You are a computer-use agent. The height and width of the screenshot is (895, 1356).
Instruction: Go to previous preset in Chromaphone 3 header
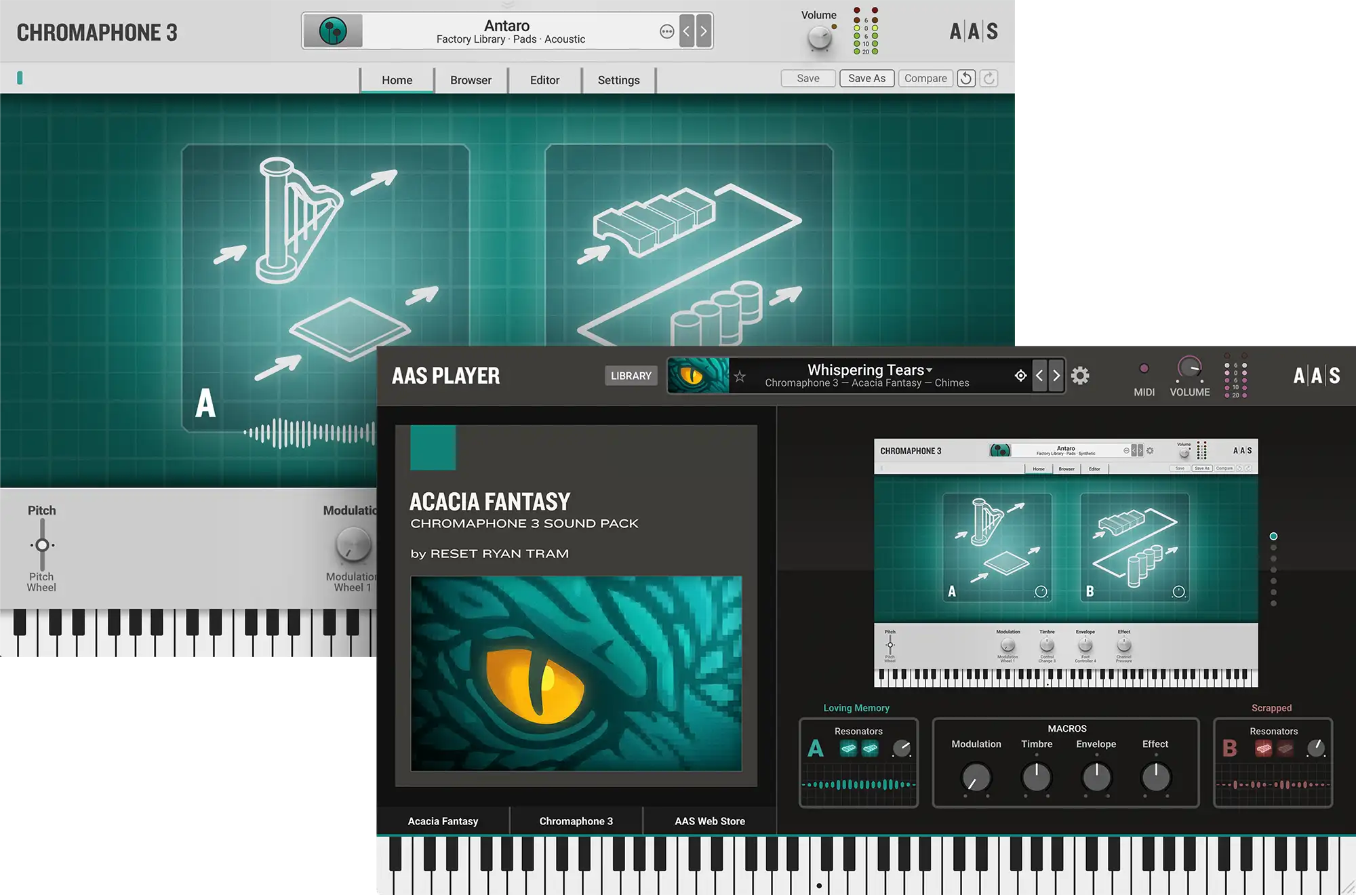[687, 31]
